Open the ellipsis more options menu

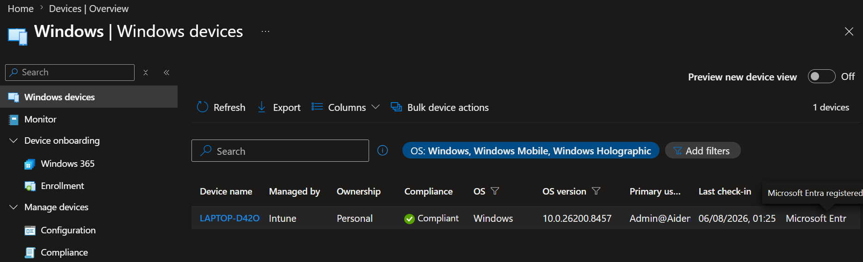tap(265, 31)
